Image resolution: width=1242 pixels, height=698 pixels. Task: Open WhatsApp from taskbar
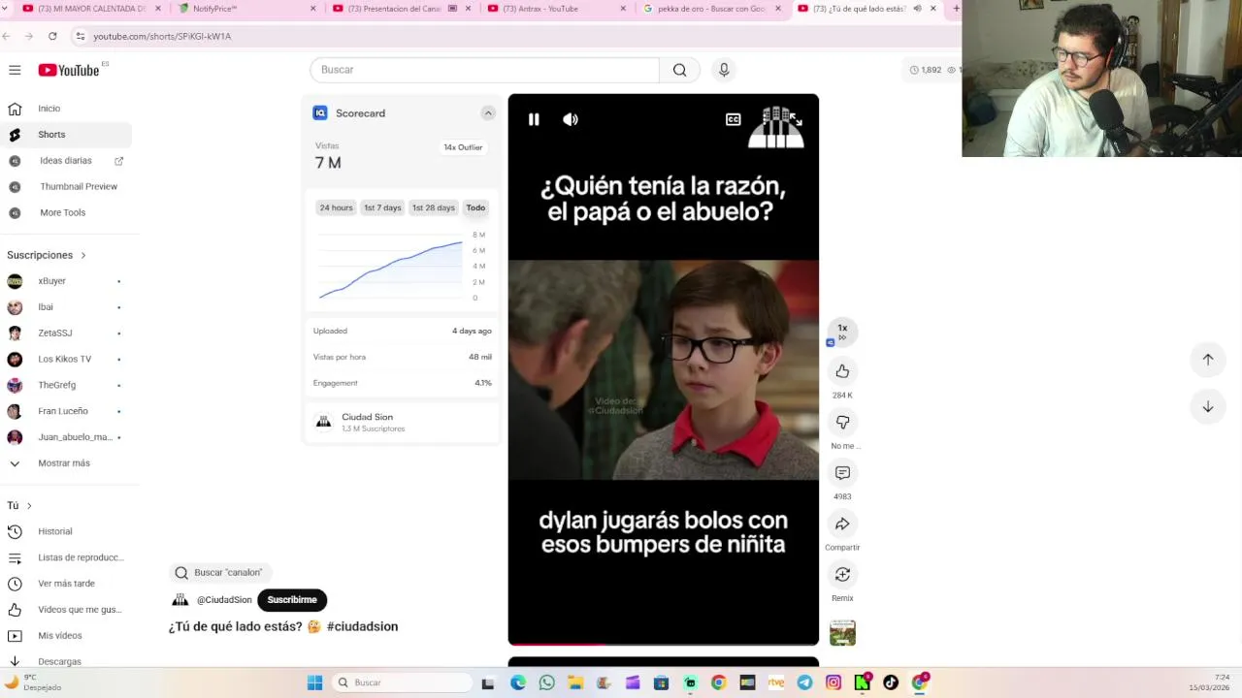546,682
